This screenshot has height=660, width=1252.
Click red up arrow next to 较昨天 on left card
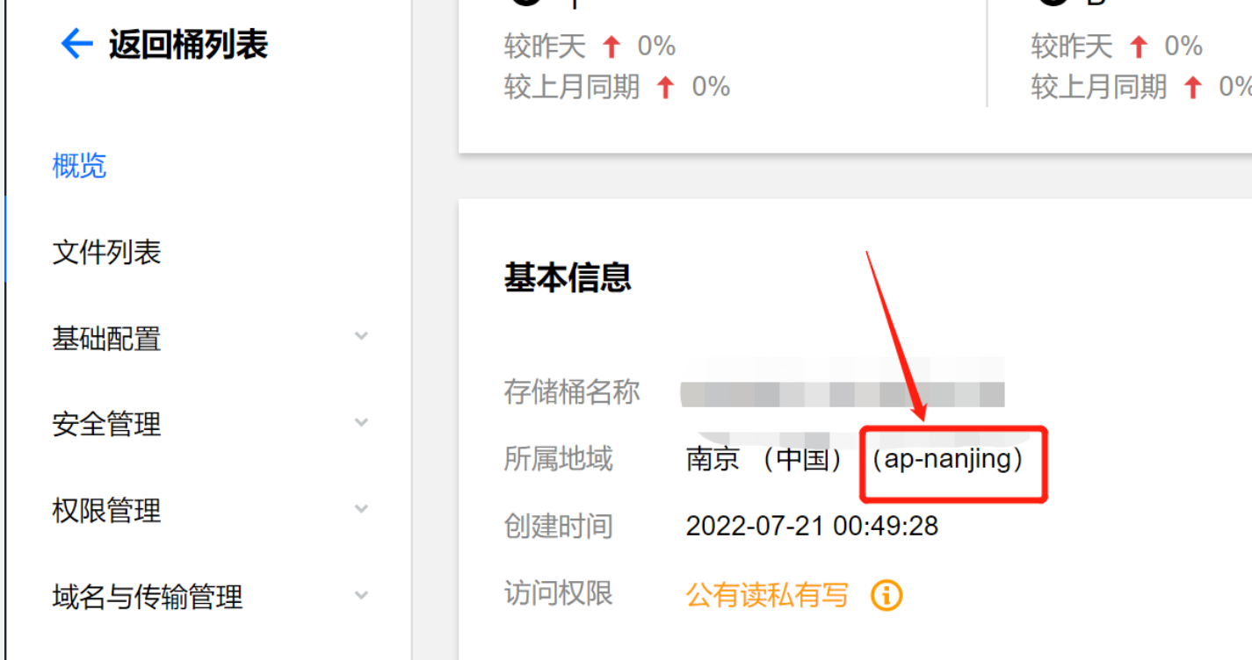(x=612, y=46)
